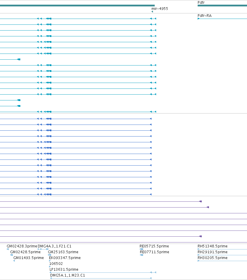The image size is (247, 280).
Task: Select the GM02428.5prime label
Action: click(x=25, y=252)
